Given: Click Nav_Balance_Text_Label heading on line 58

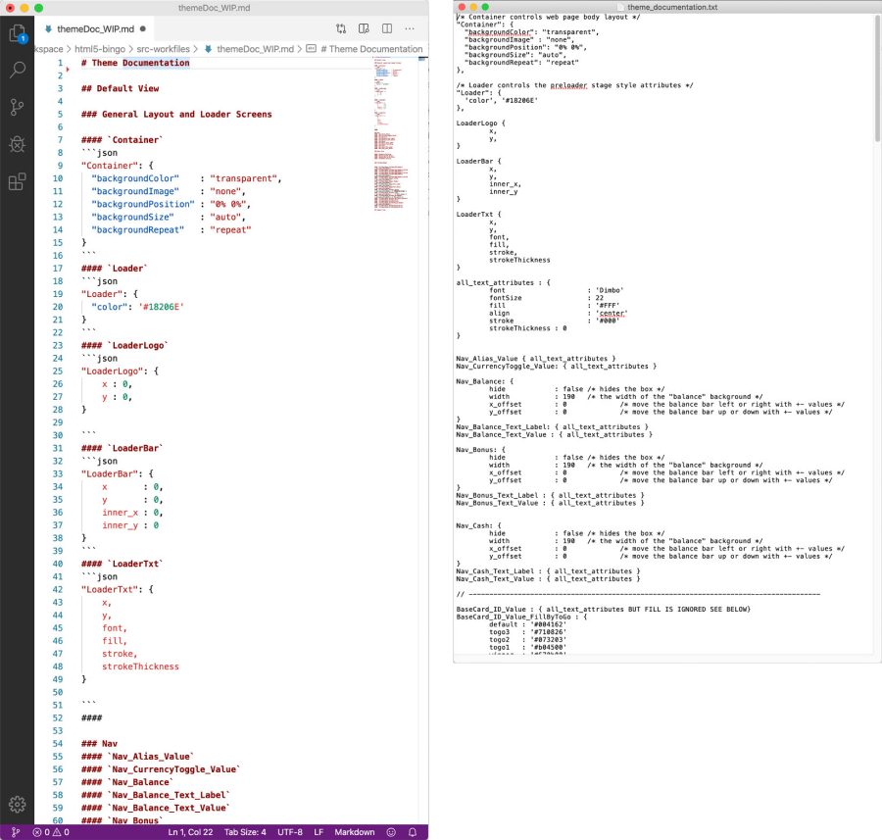Looking at the screenshot, I should pyautogui.click(x=156, y=795).
